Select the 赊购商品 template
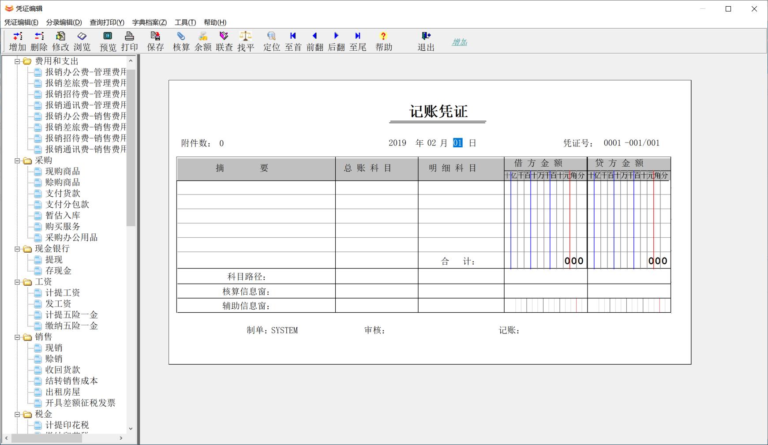Viewport: 768px width, 445px height. [63, 182]
